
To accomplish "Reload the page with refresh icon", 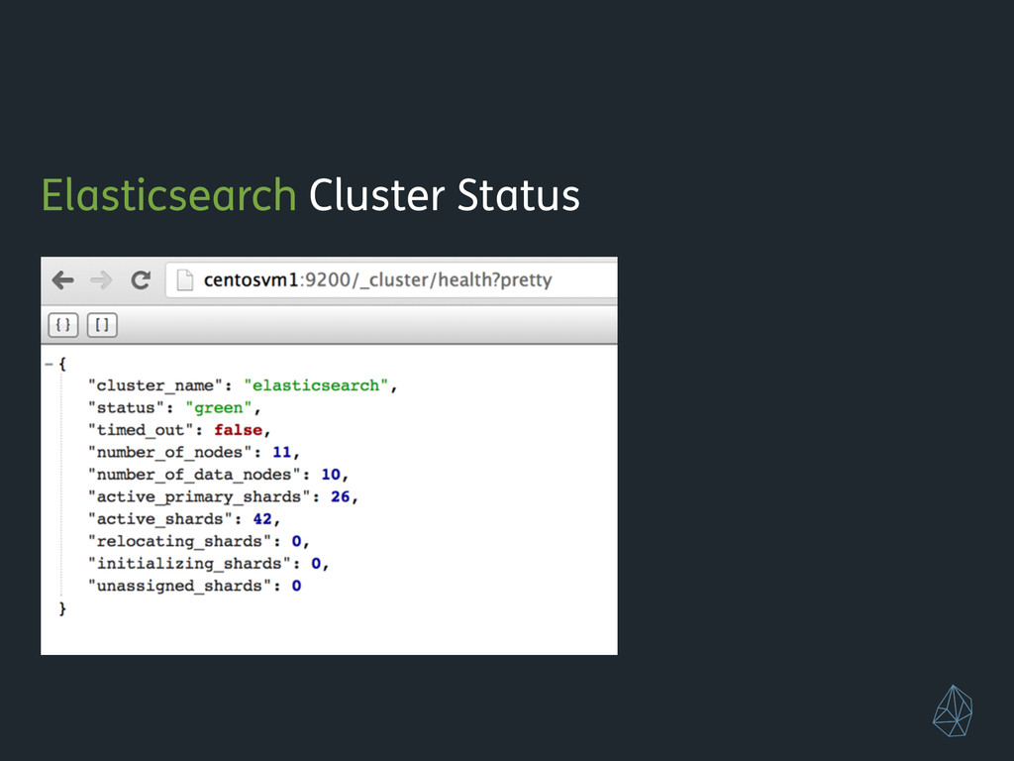I will click(141, 280).
